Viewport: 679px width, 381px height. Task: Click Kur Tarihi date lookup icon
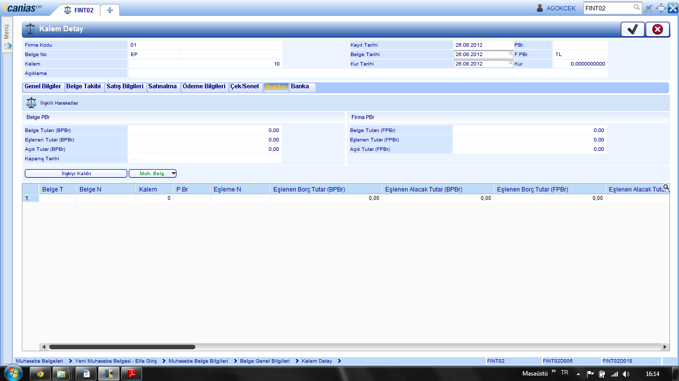pos(510,63)
